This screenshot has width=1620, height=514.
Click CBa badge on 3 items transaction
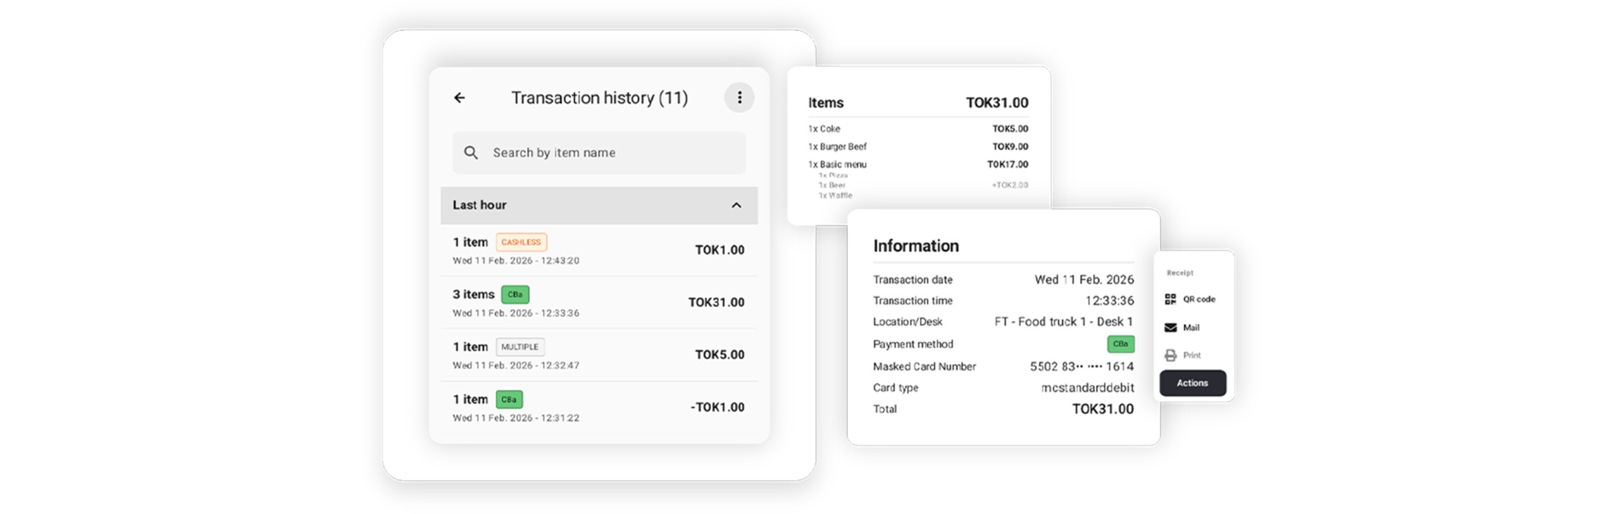point(514,295)
